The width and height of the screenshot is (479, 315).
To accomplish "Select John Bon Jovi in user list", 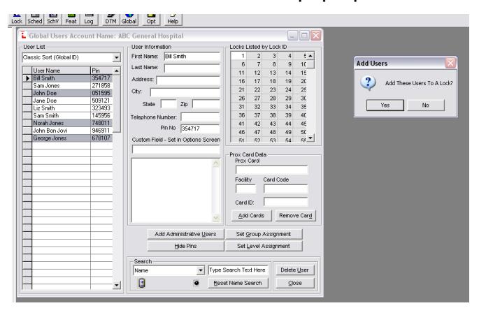I will [x=67, y=131].
